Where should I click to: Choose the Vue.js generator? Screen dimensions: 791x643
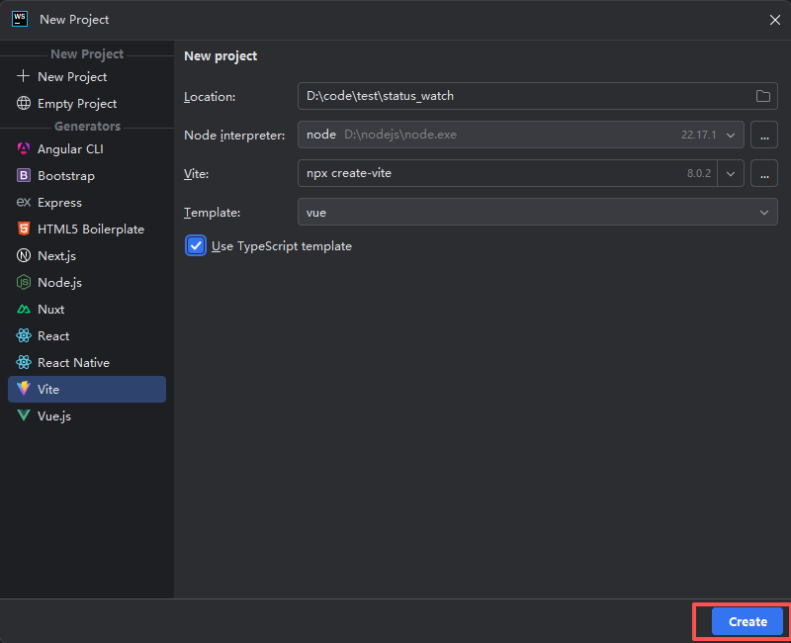click(87, 415)
